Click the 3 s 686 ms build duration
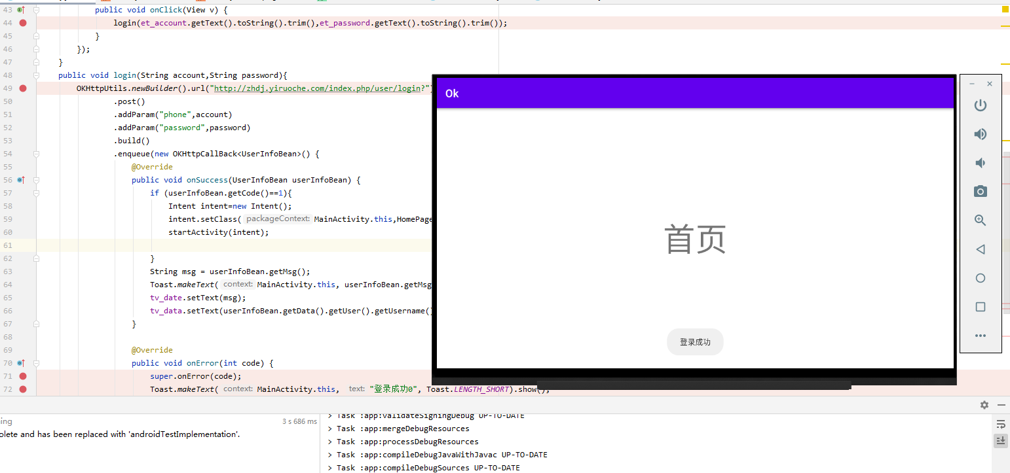 (299, 421)
